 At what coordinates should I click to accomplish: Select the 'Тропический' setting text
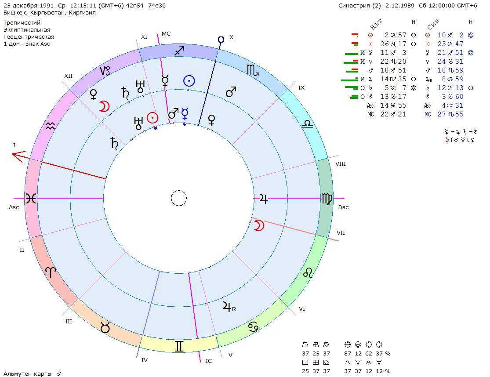[22, 22]
